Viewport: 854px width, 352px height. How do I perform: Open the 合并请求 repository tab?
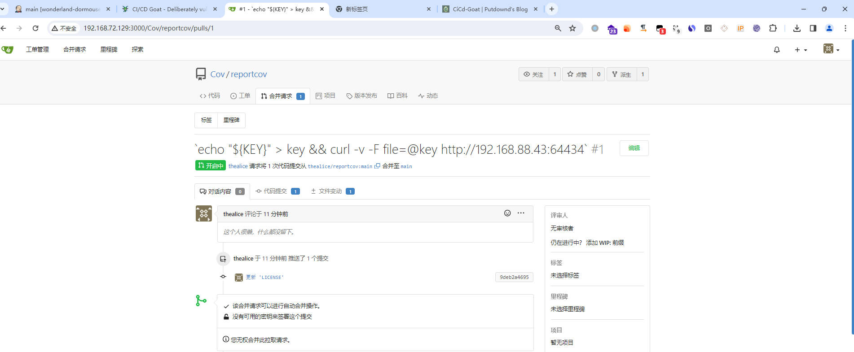point(283,96)
